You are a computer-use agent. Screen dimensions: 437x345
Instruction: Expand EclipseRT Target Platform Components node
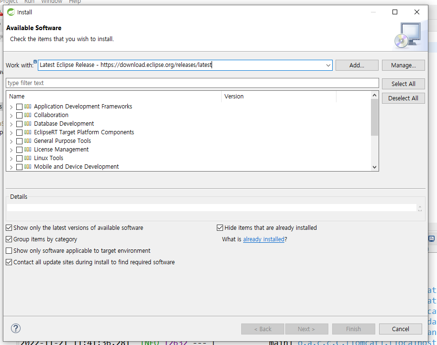click(x=11, y=133)
